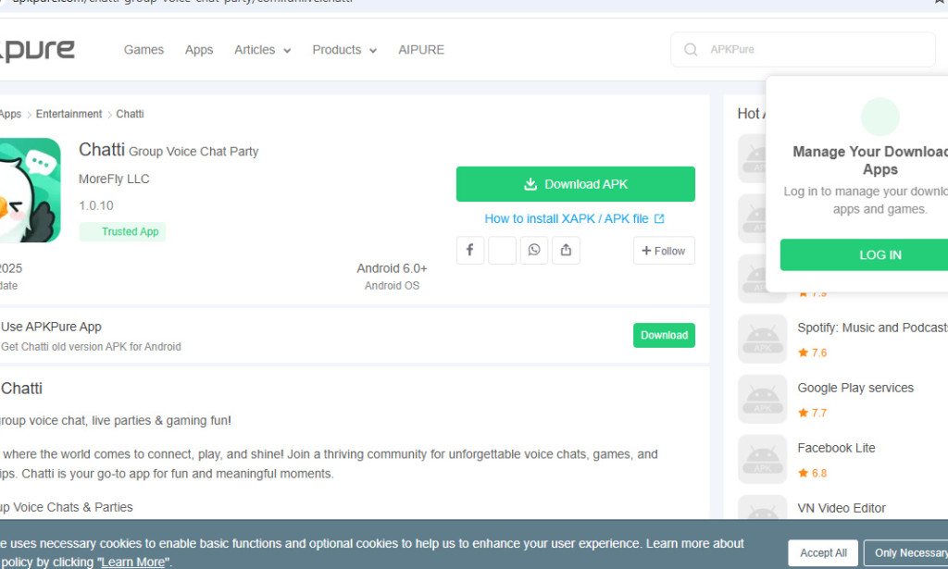Share Chatti on WhatsApp
Image resolution: width=948 pixels, height=569 pixels.
pos(534,250)
